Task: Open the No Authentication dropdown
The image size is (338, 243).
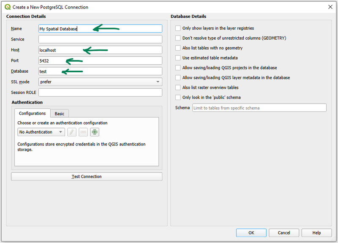Action: [x=41, y=132]
